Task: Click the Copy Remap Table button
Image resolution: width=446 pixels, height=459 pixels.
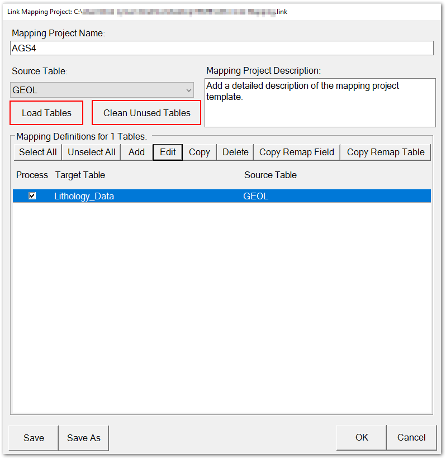Action: pyautogui.click(x=386, y=152)
